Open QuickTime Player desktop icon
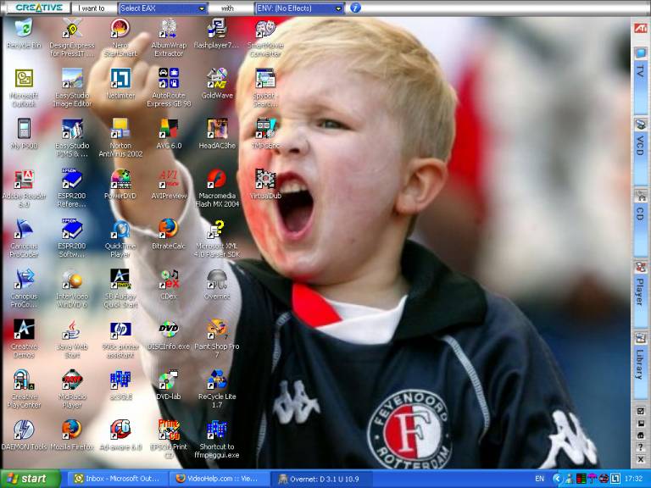Viewport: 651px width, 488px height. [x=120, y=229]
